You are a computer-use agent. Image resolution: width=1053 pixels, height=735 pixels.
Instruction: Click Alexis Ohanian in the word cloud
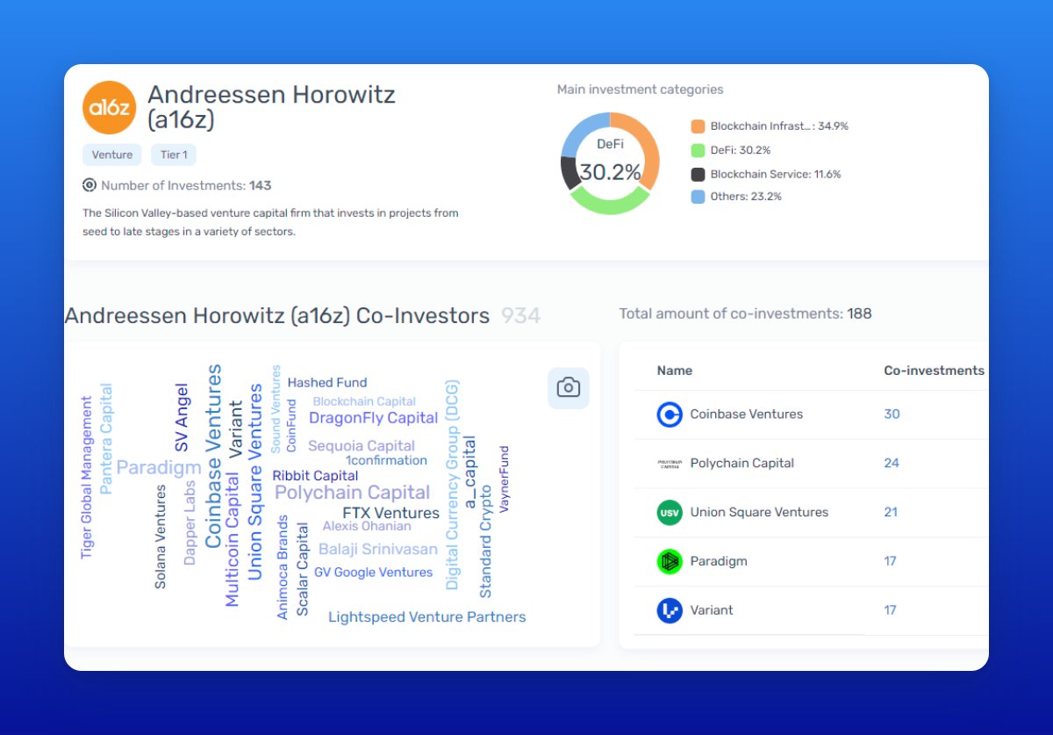(367, 527)
